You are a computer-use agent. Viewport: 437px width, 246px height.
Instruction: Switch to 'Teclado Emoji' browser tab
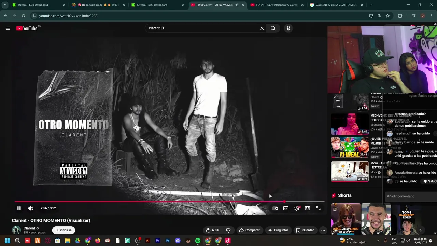tap(97, 5)
